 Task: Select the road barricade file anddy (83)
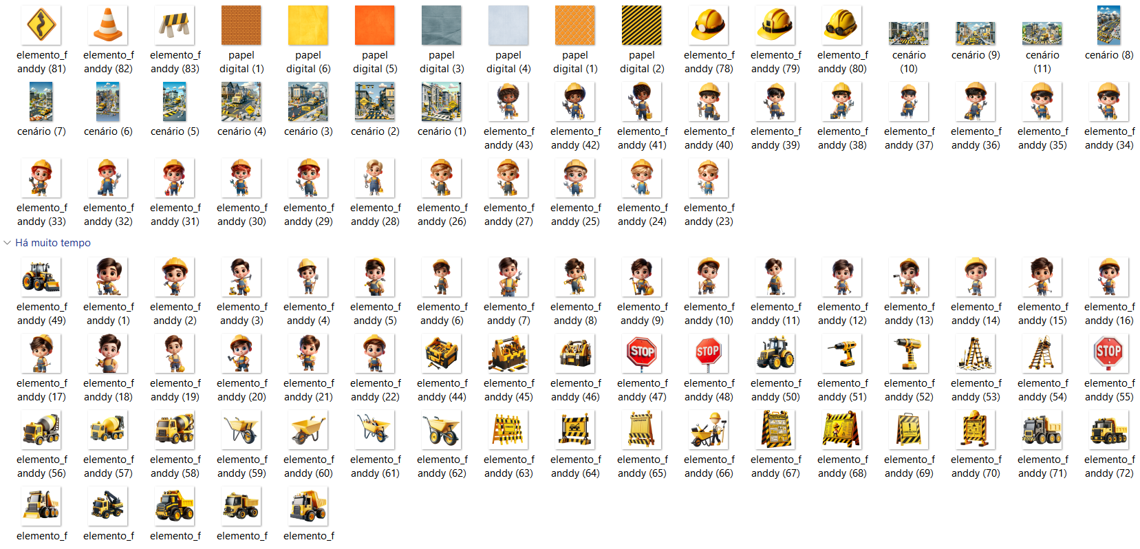click(x=175, y=25)
